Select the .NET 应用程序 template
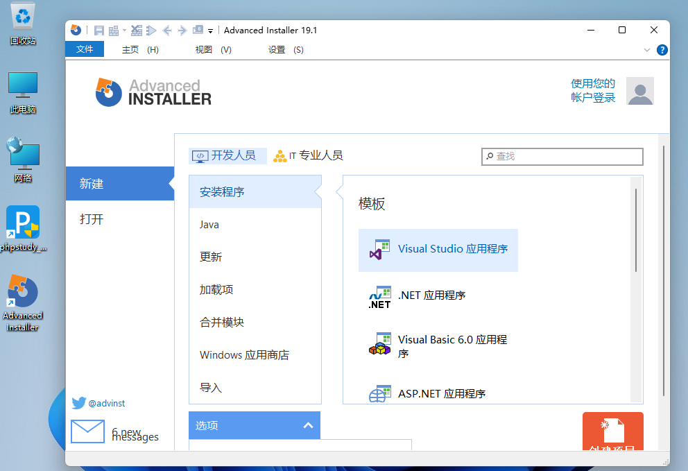This screenshot has height=471, width=688. (x=431, y=296)
